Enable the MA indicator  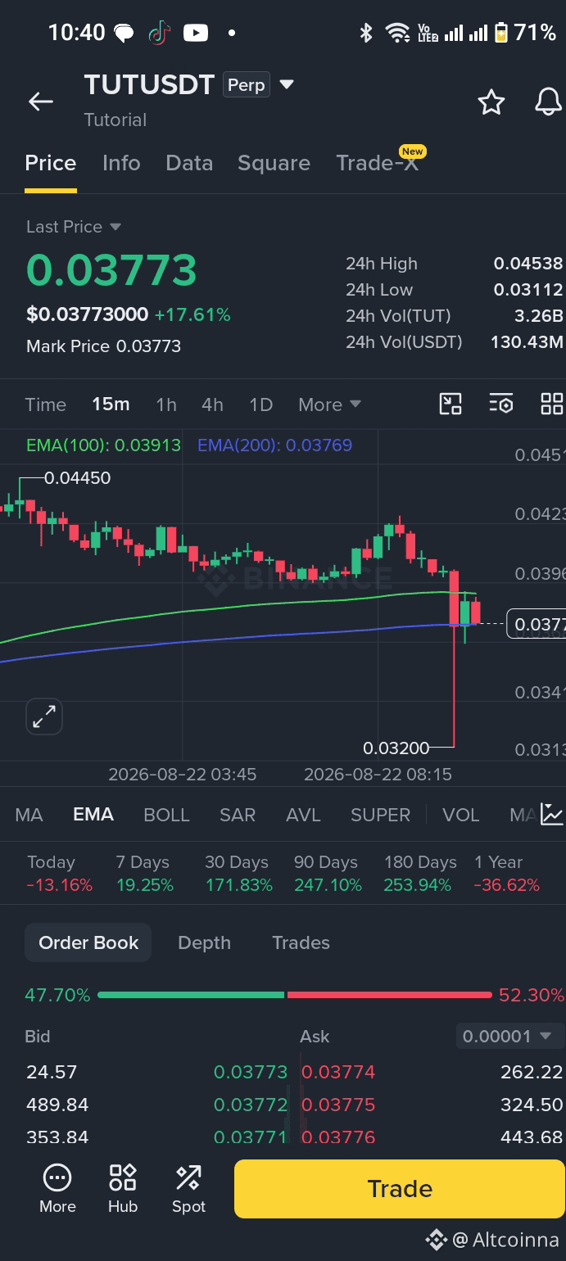(x=29, y=815)
